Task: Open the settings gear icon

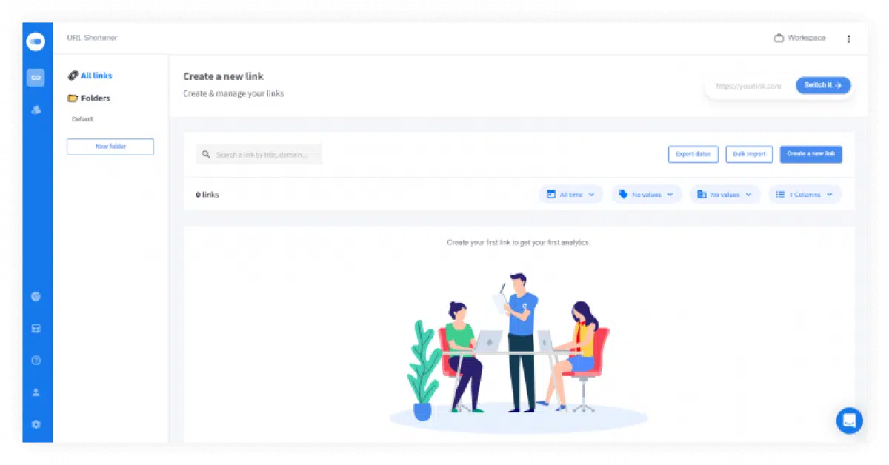Action: [36, 424]
